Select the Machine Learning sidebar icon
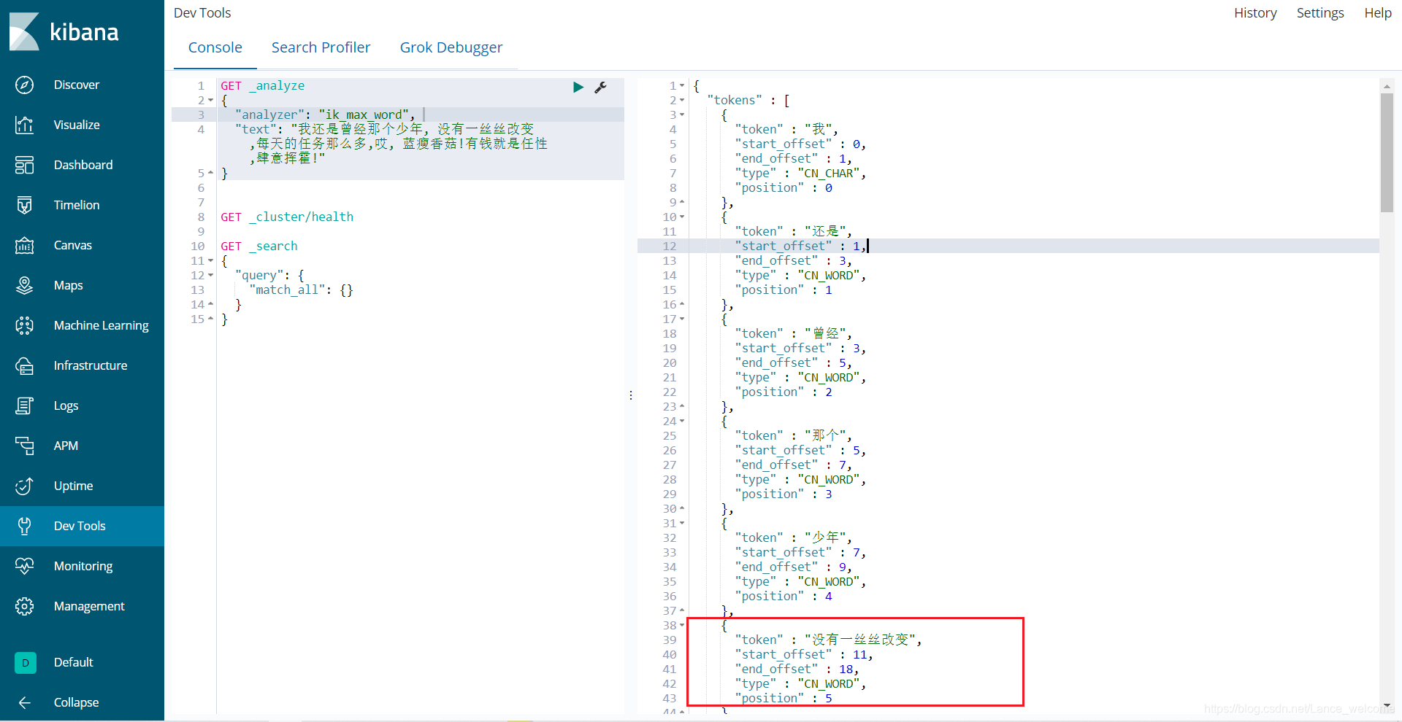Image resolution: width=1402 pixels, height=722 pixels. pos(24,325)
